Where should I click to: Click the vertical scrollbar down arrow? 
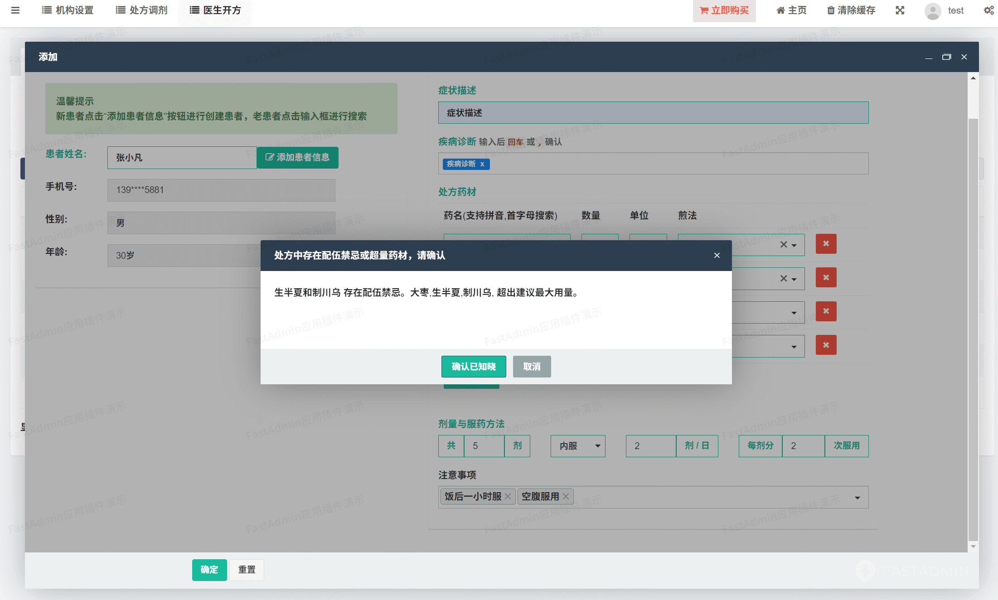973,547
